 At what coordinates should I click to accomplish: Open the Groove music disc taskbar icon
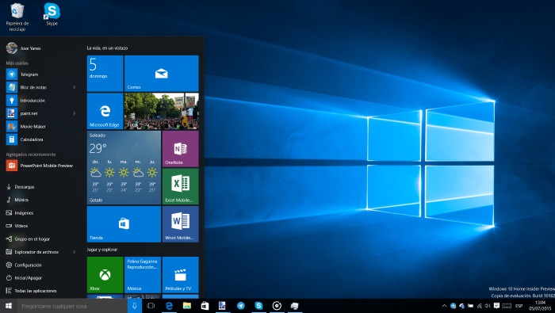[x=277, y=306]
